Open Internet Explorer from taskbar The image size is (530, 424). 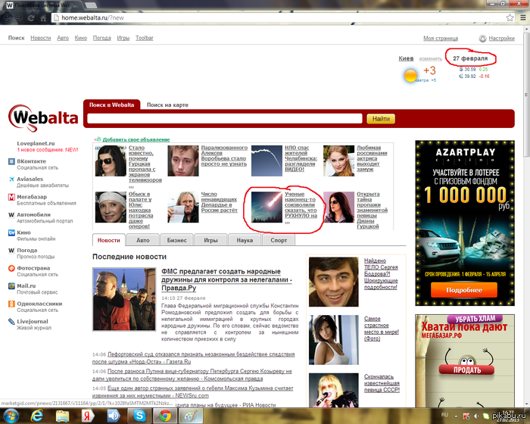click(36, 416)
